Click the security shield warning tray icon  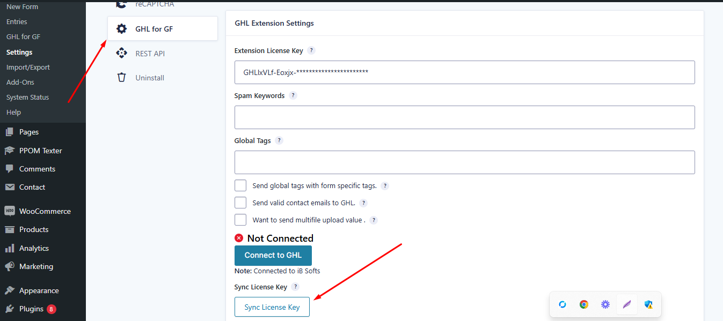tap(648, 304)
